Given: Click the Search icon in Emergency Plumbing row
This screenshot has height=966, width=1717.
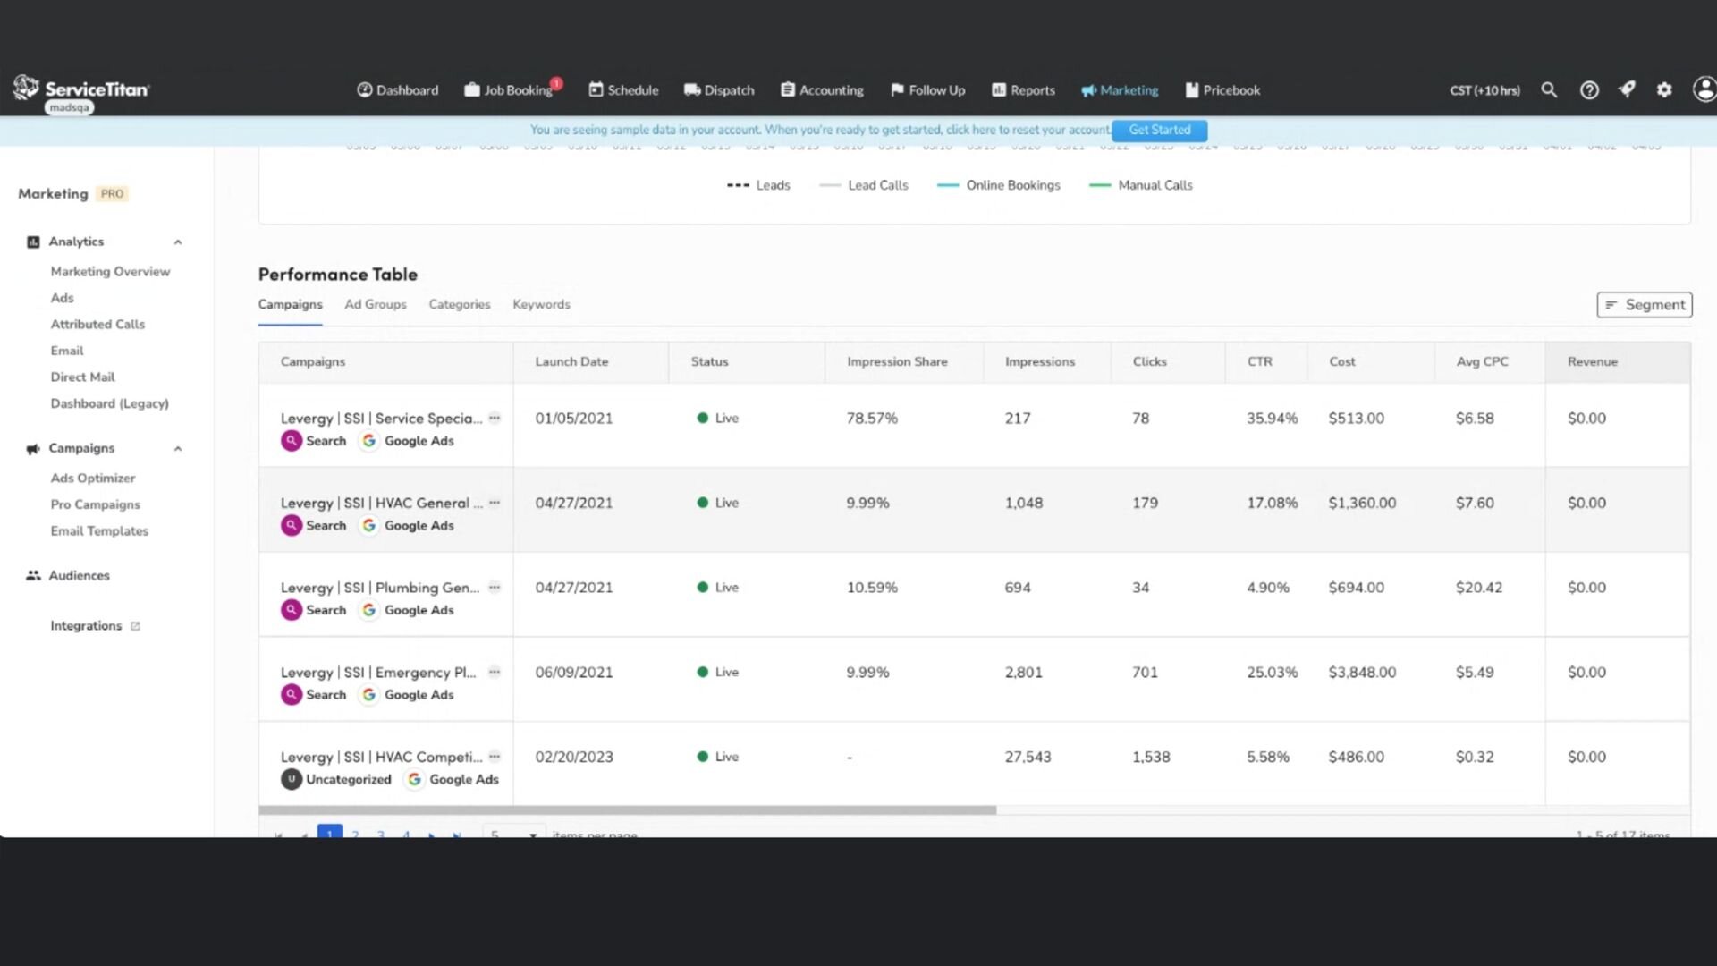Looking at the screenshot, I should (x=292, y=695).
